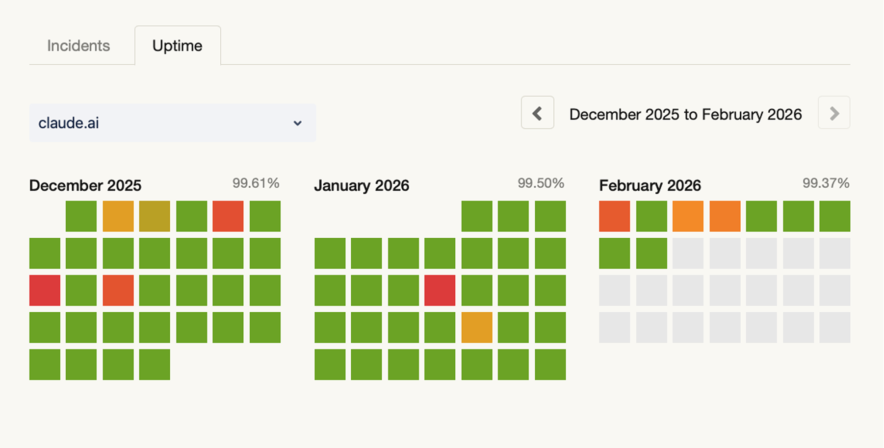The image size is (884, 448).
Task: Click the 99.37% percentage for February 2026
Action: [826, 183]
